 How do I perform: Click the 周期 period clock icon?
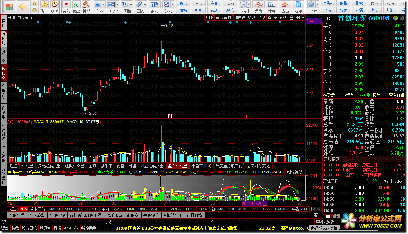coord(125,4)
